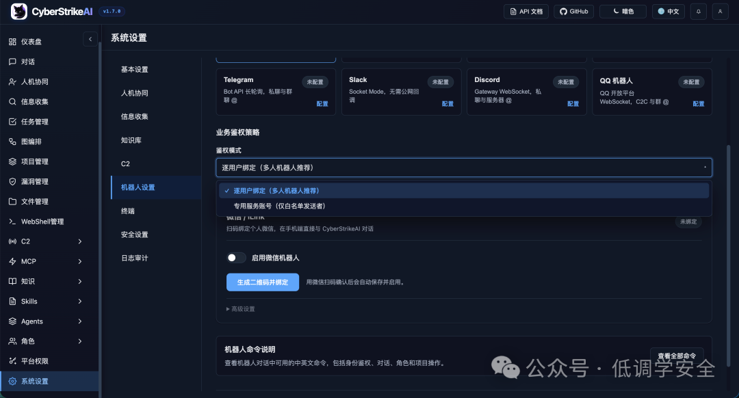Switch theme using the 暗色 button
This screenshot has width=739, height=398.
623,12
